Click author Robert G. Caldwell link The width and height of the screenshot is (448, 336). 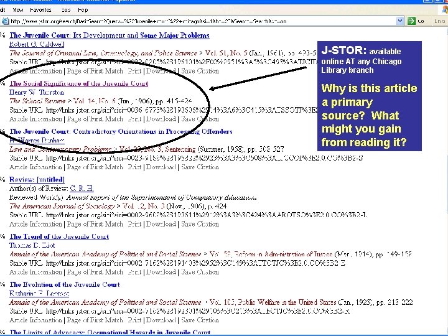[x=37, y=44]
